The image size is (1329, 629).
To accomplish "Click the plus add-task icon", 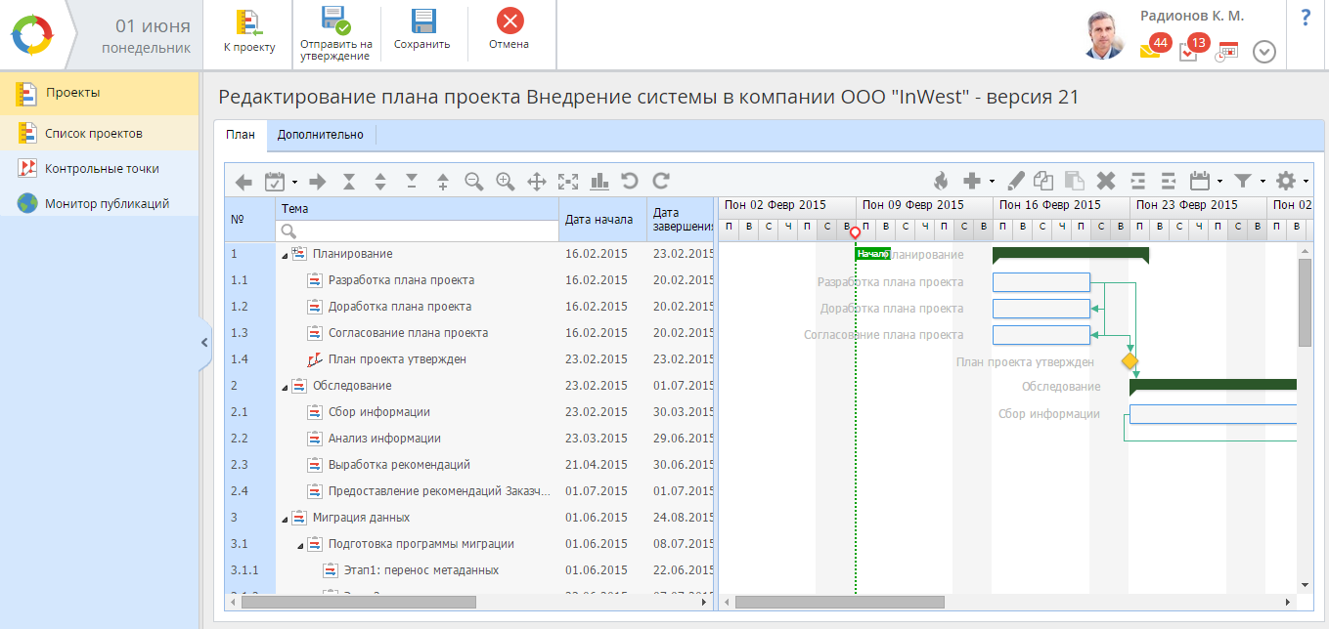I will pyautogui.click(x=972, y=181).
